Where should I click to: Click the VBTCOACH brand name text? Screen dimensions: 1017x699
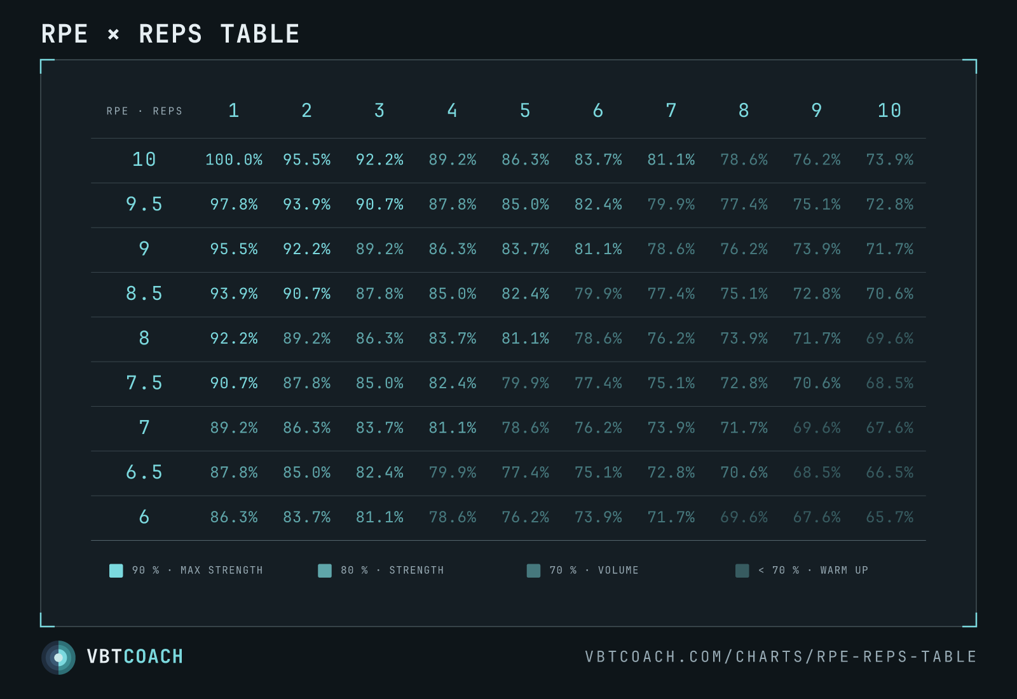(135, 656)
